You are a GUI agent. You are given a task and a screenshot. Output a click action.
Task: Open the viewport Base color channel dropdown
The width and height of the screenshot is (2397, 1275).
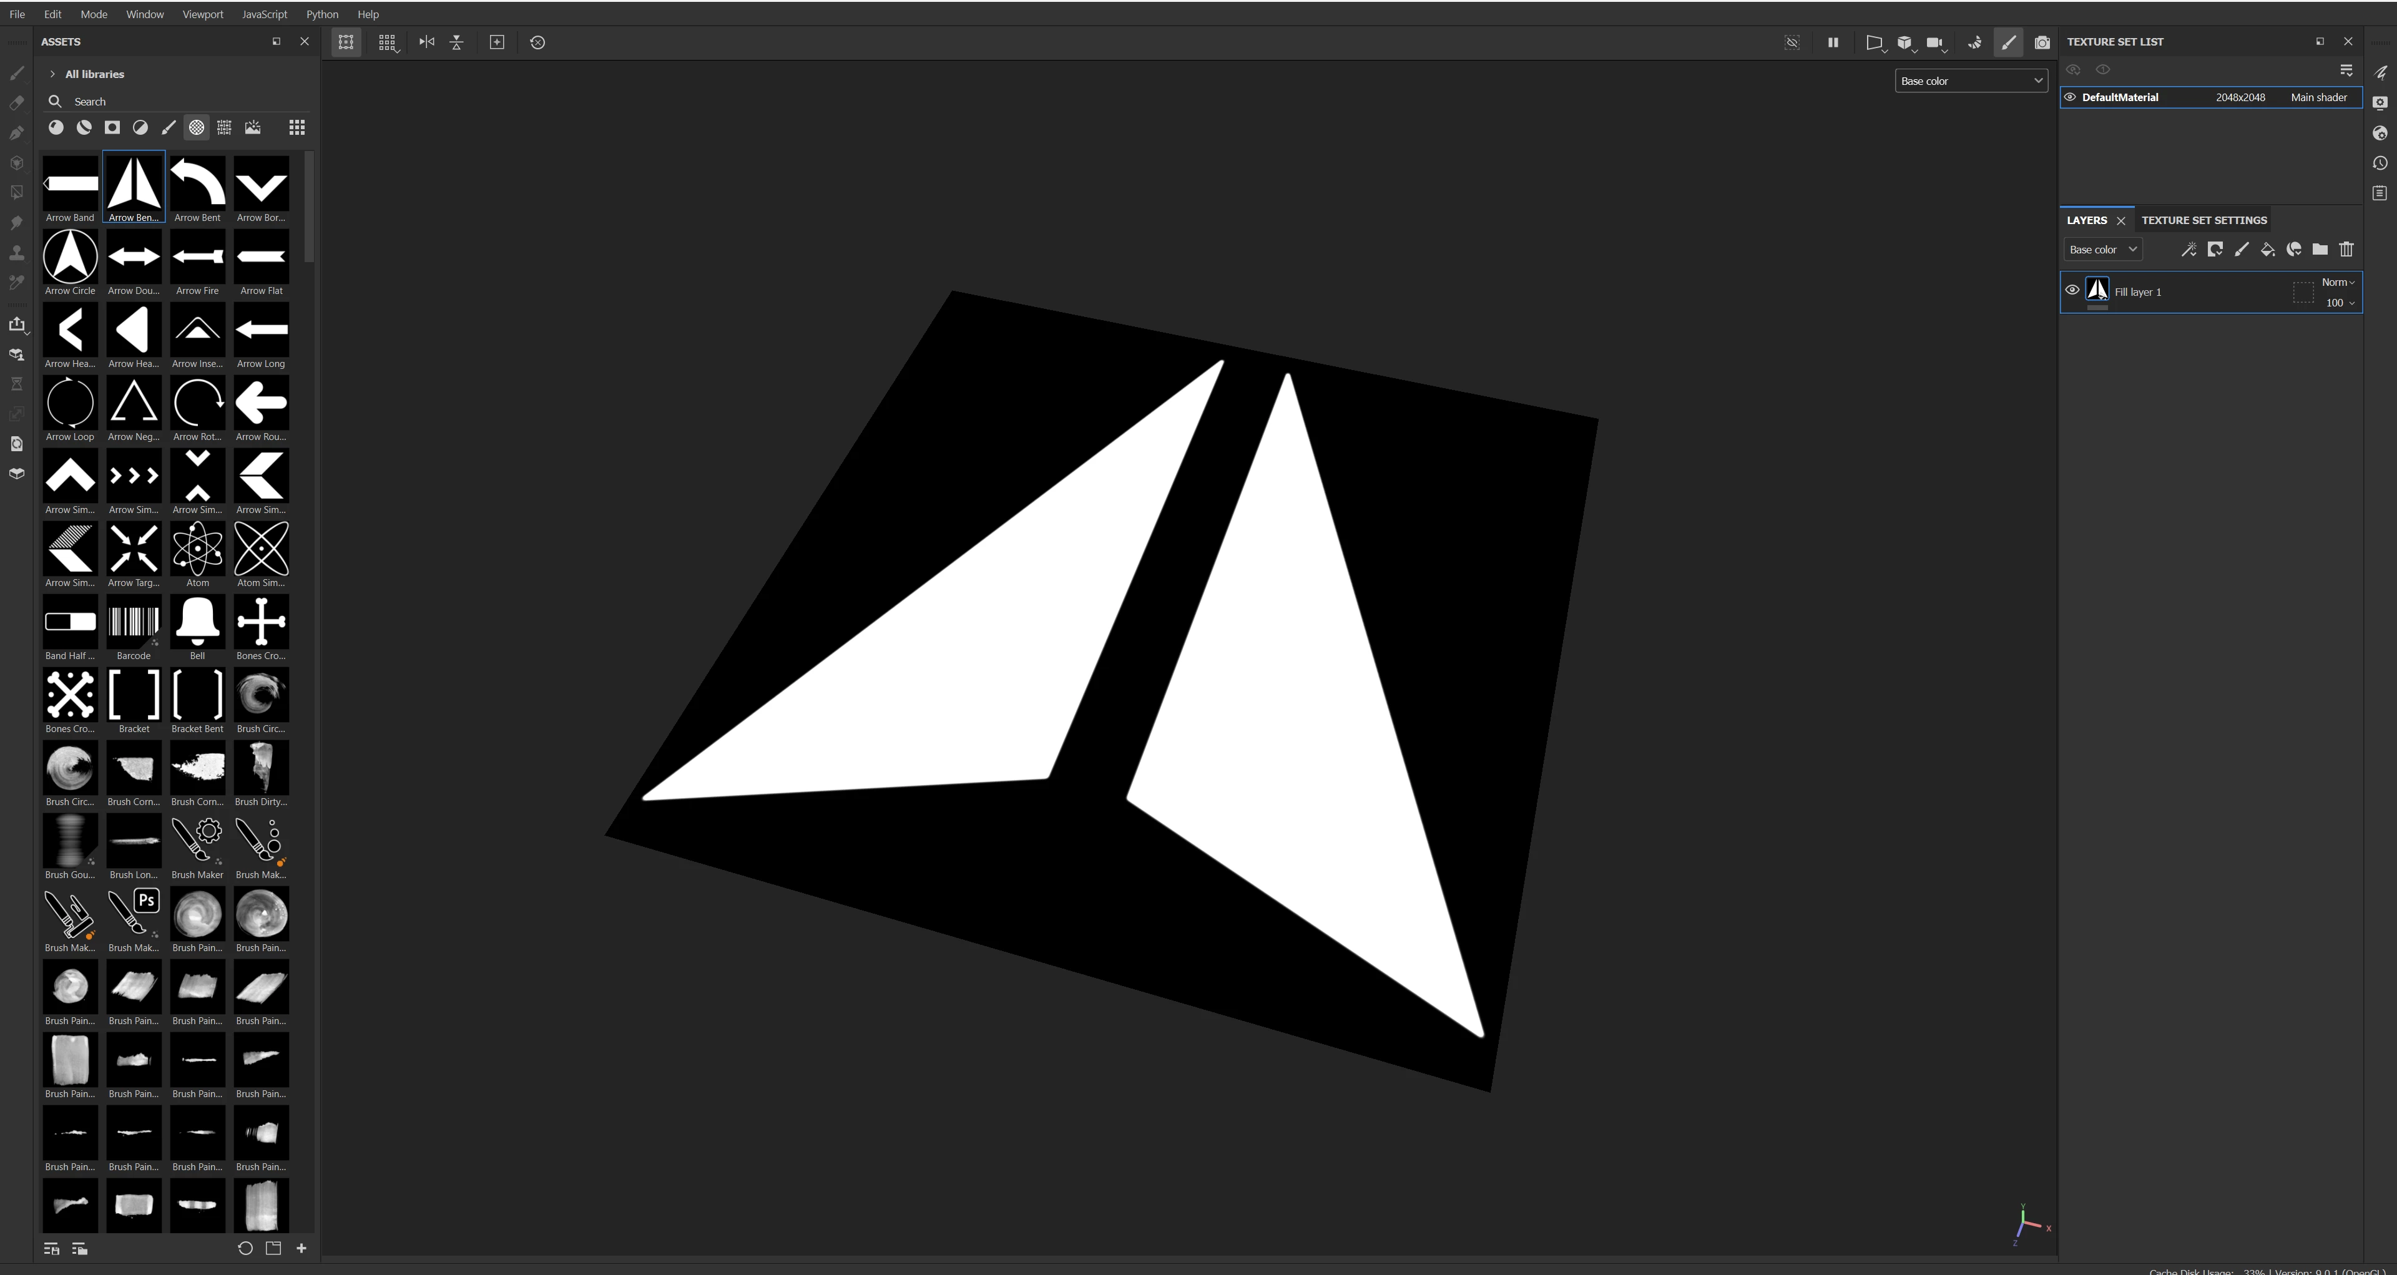pyautogui.click(x=1971, y=81)
